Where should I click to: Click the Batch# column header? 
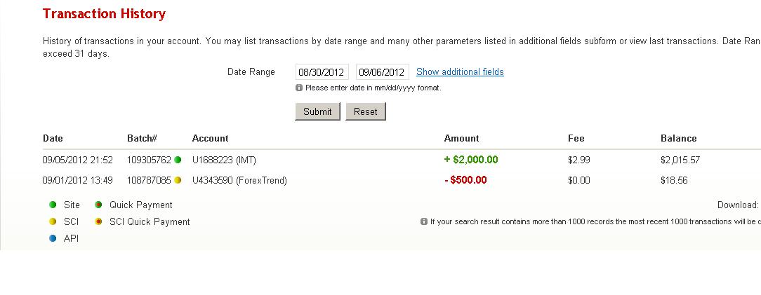(142, 138)
